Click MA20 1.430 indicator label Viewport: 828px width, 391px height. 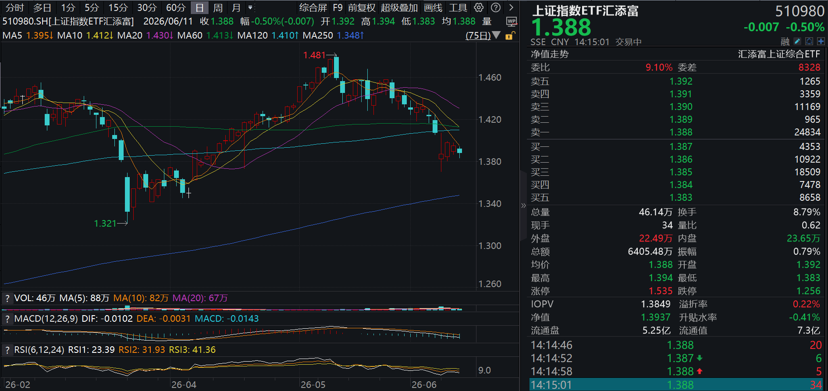[x=146, y=35]
